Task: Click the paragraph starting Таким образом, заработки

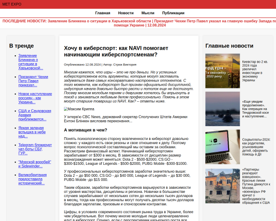Action: tap(129, 196)
